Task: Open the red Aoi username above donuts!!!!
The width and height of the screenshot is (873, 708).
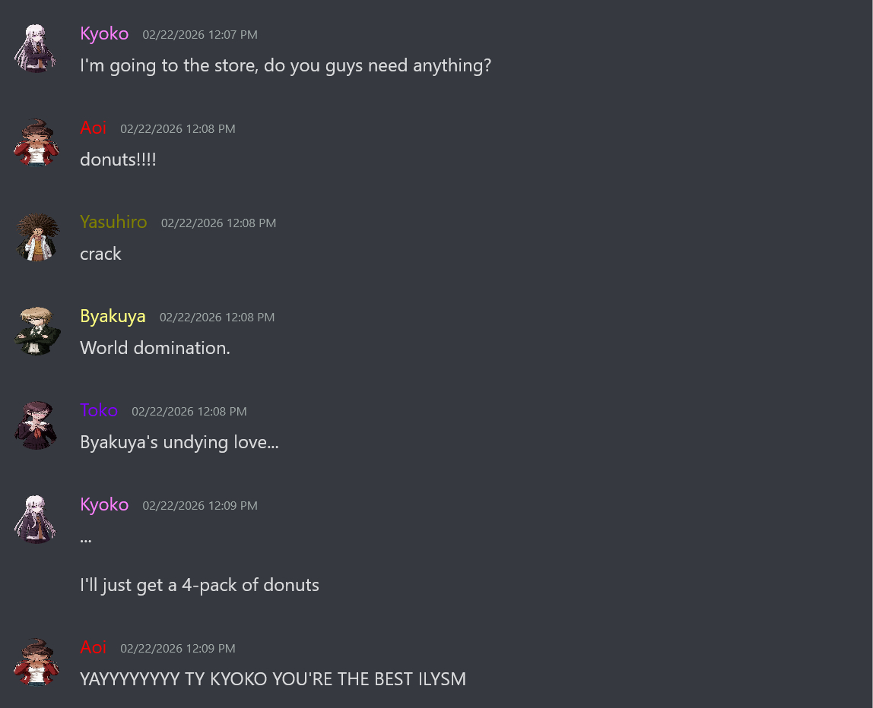Action: (93, 128)
